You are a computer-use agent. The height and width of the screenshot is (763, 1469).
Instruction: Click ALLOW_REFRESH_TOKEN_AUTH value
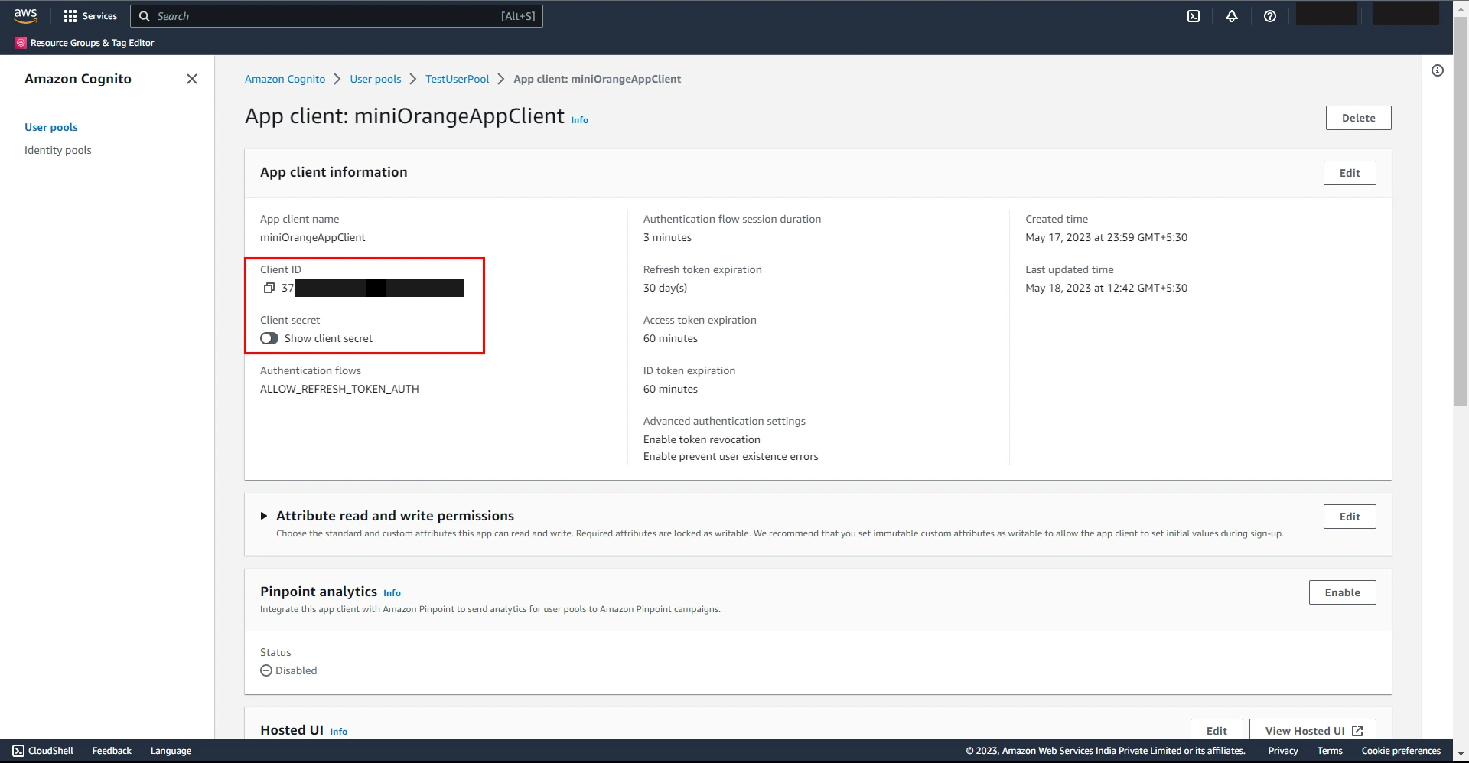point(340,389)
